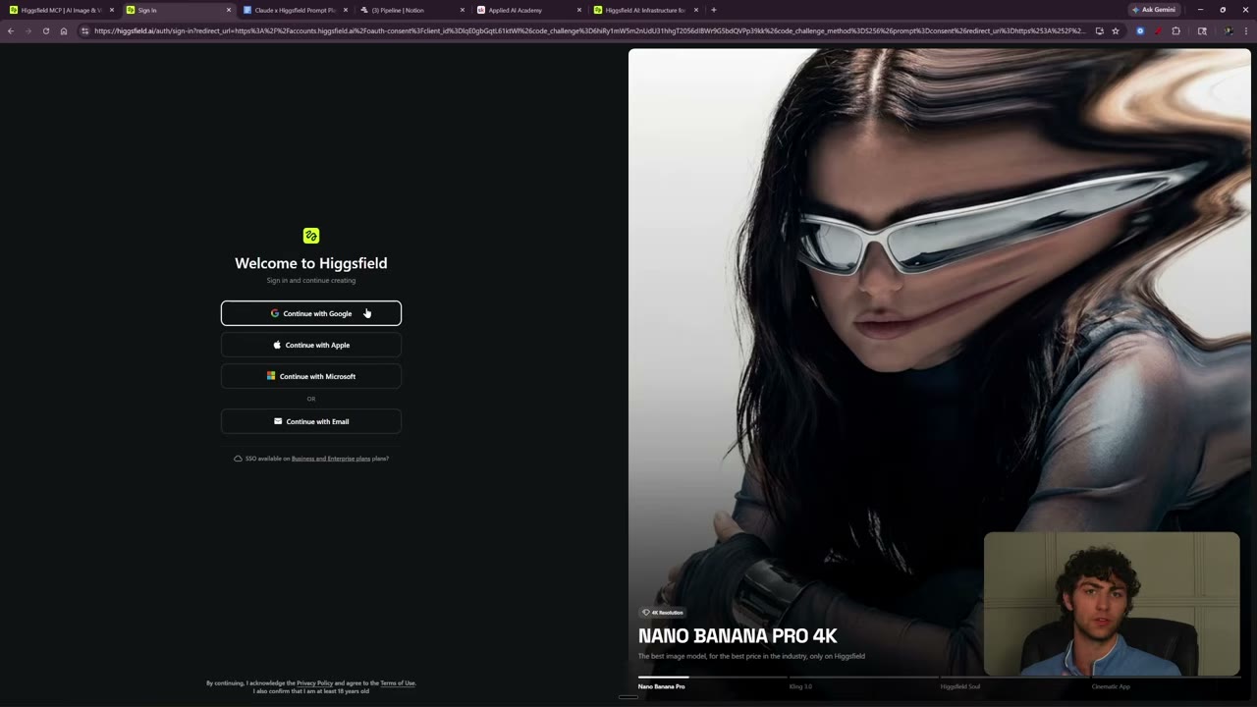Click the woman with sunglasses hero image
The height and width of the screenshot is (707, 1257).
click(940, 373)
